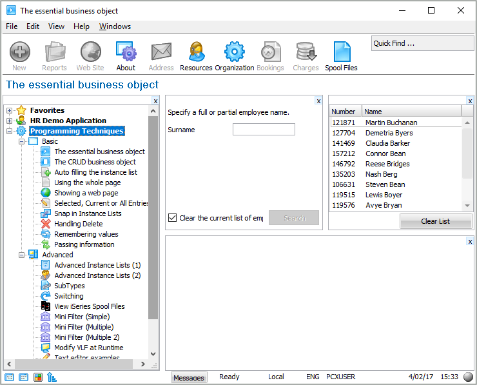The height and width of the screenshot is (385, 477).
Task: Toggle Clear the current list checkbox
Action: point(172,218)
